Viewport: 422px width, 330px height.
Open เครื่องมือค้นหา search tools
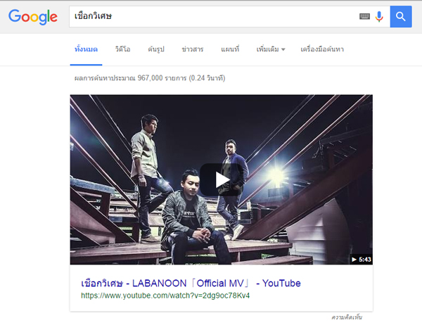(x=322, y=49)
